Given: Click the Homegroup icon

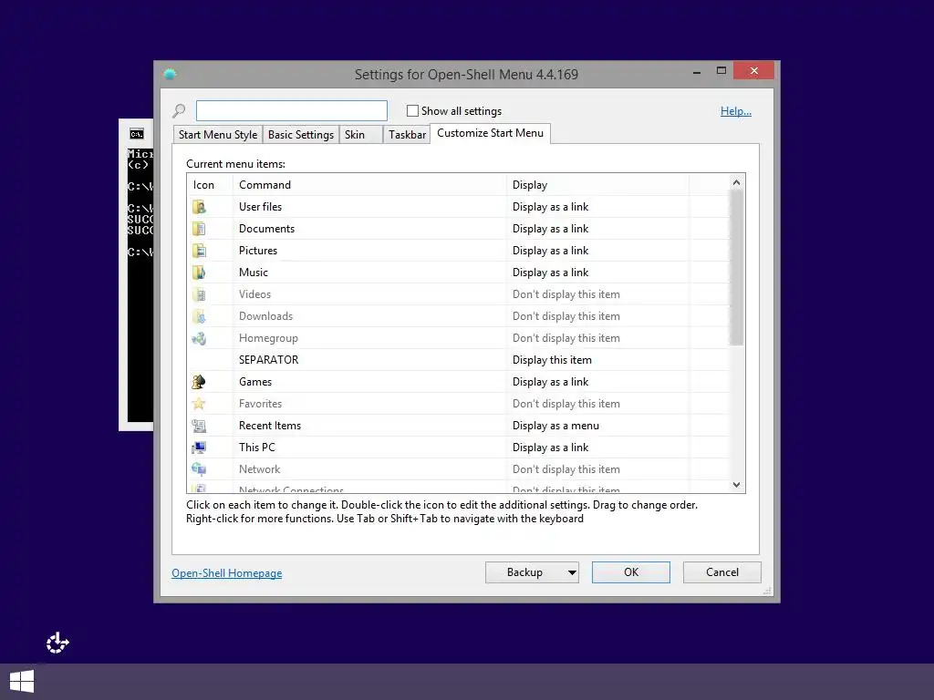Looking at the screenshot, I should pyautogui.click(x=199, y=338).
